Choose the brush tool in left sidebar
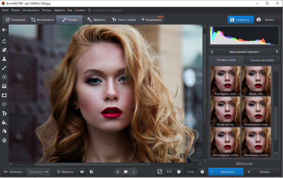 click(4, 68)
